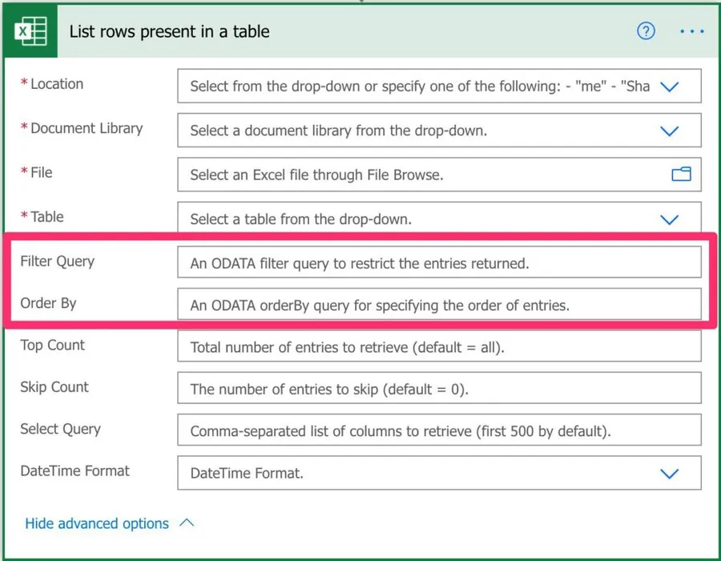Click the Skip Count input field
Viewport: 721px width, 561px height.
[x=438, y=389]
